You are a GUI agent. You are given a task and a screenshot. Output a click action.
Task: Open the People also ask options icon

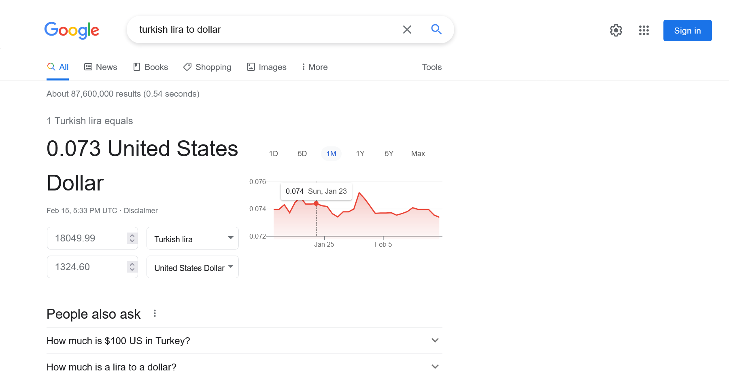click(155, 313)
